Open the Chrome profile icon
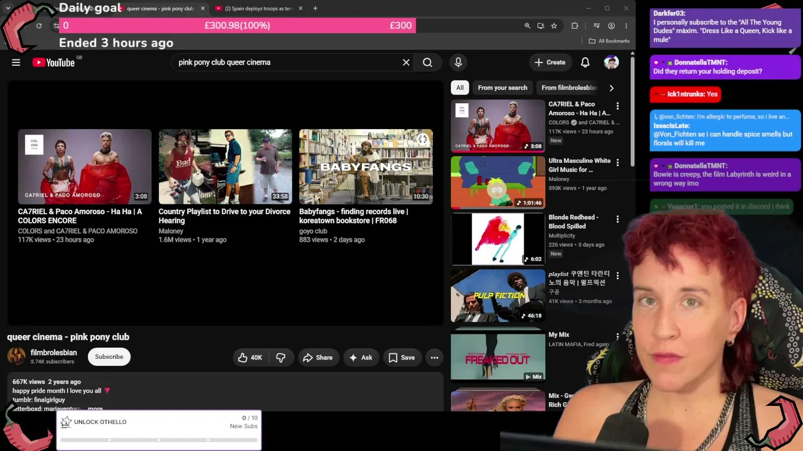 coord(611,26)
